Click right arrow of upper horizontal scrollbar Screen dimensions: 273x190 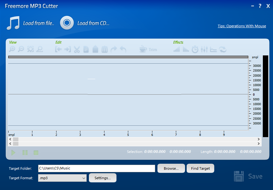258,139
